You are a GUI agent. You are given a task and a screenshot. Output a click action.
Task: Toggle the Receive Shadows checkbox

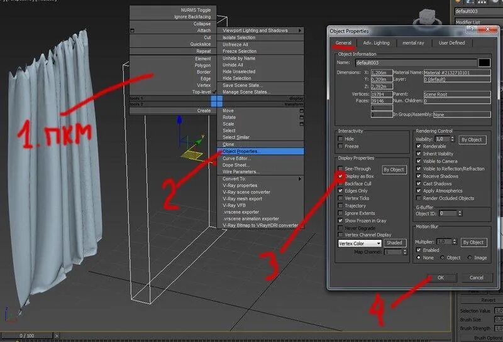pyautogui.click(x=419, y=176)
